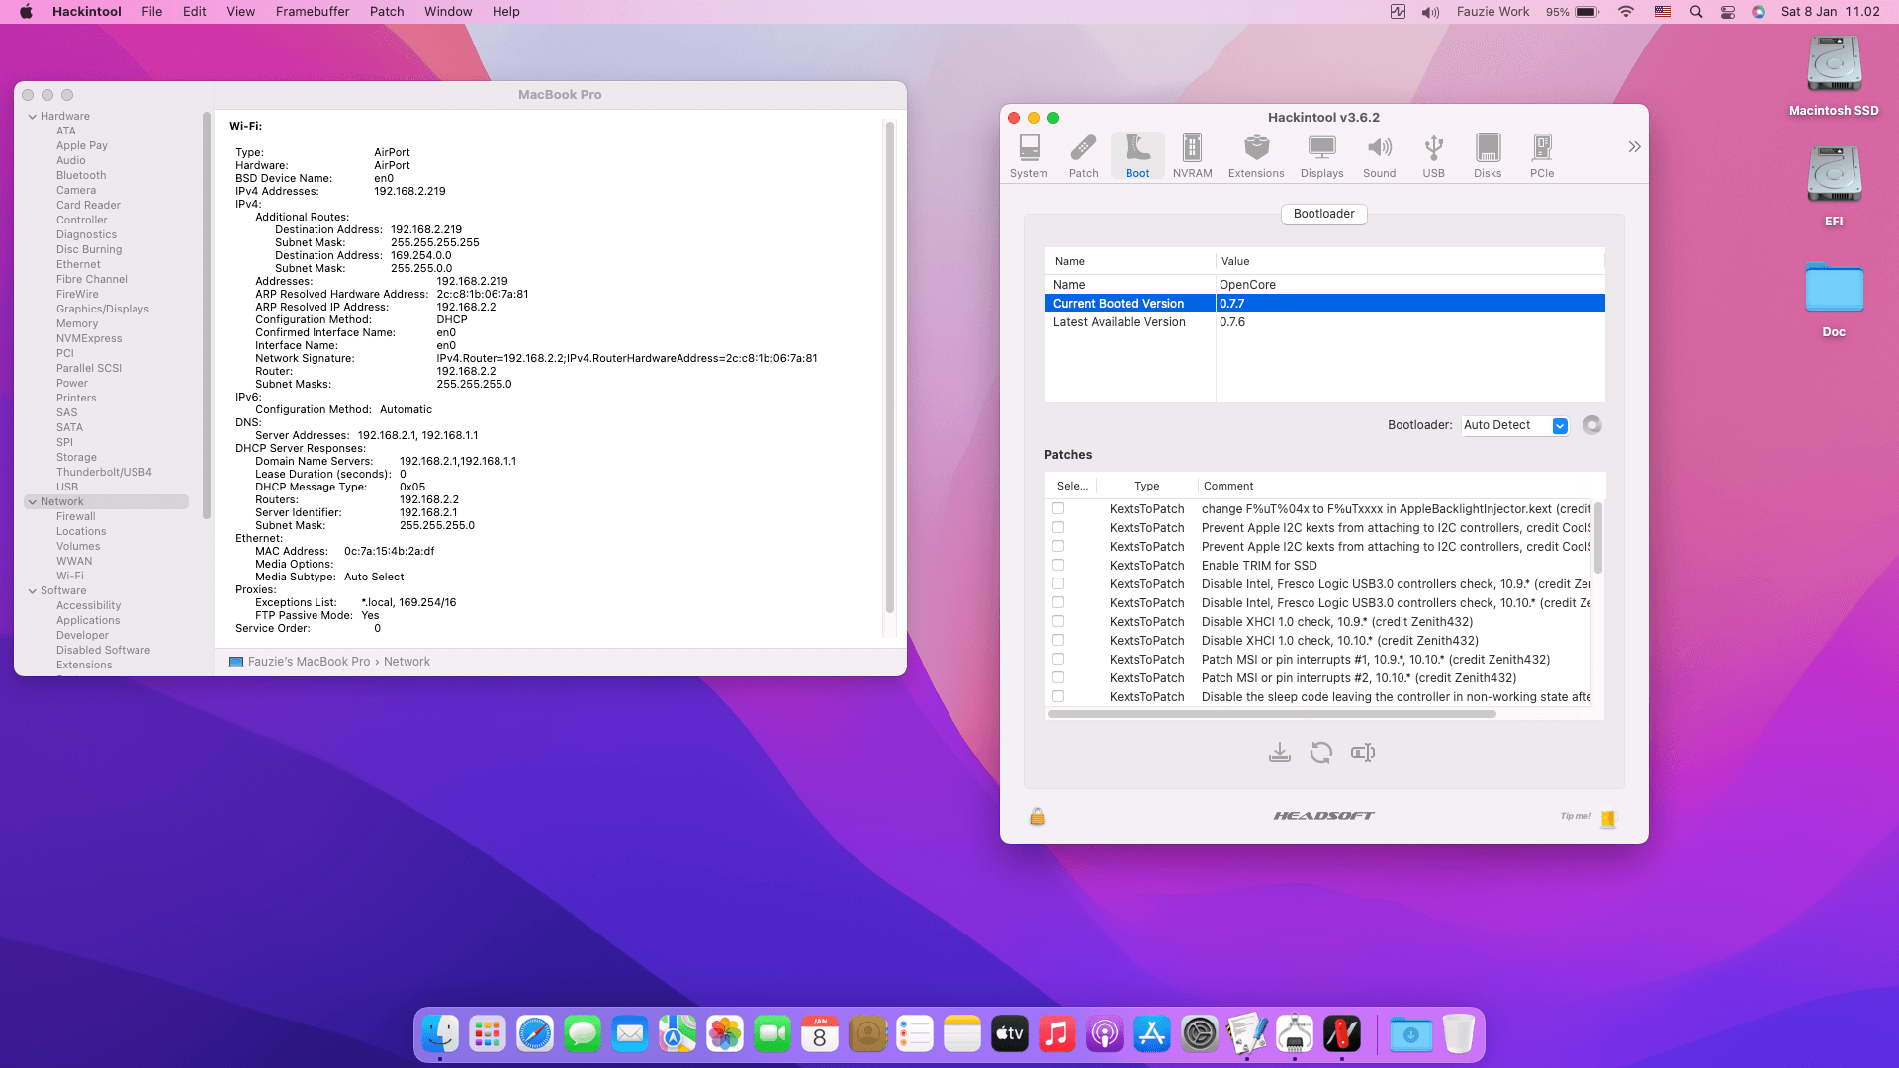Image resolution: width=1899 pixels, height=1068 pixels.
Task: Open the Window menu
Action: point(448,12)
